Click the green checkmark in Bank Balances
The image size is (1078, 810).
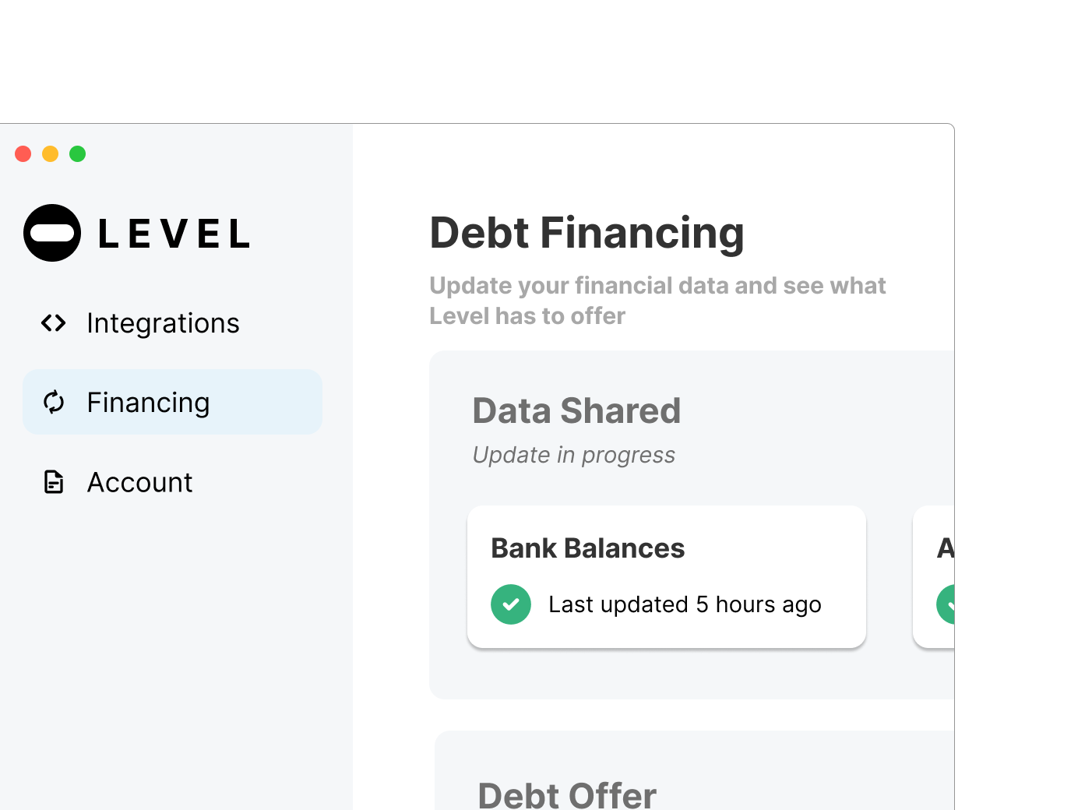(x=511, y=604)
